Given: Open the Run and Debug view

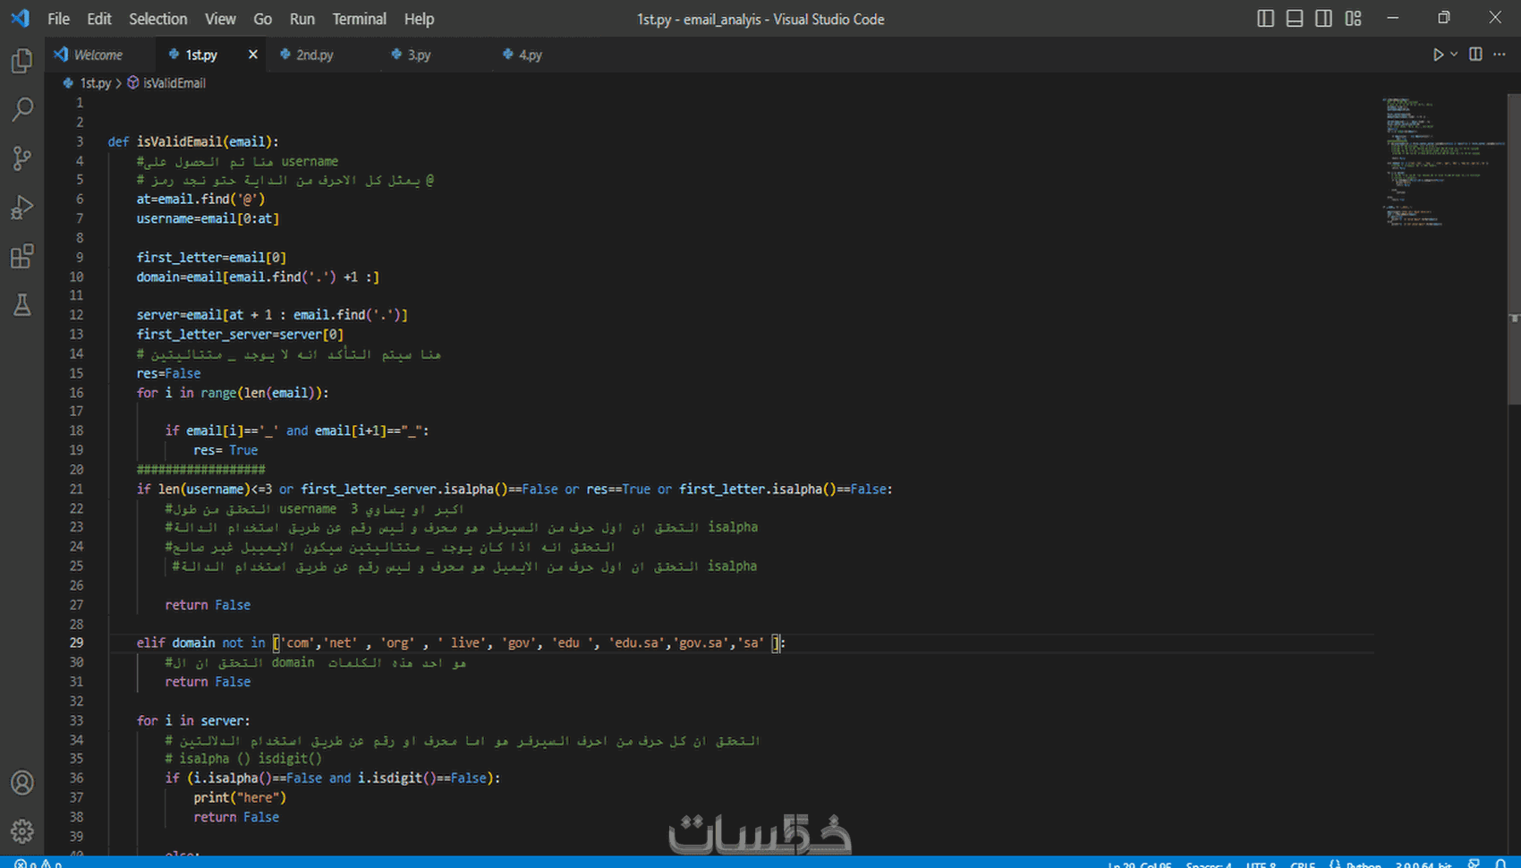Looking at the screenshot, I should [21, 208].
